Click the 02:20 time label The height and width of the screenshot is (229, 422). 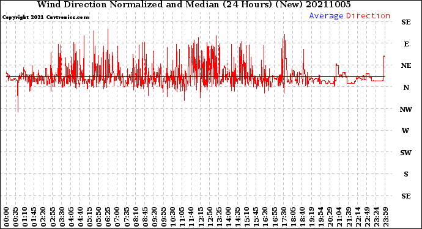pyautogui.click(x=43, y=217)
